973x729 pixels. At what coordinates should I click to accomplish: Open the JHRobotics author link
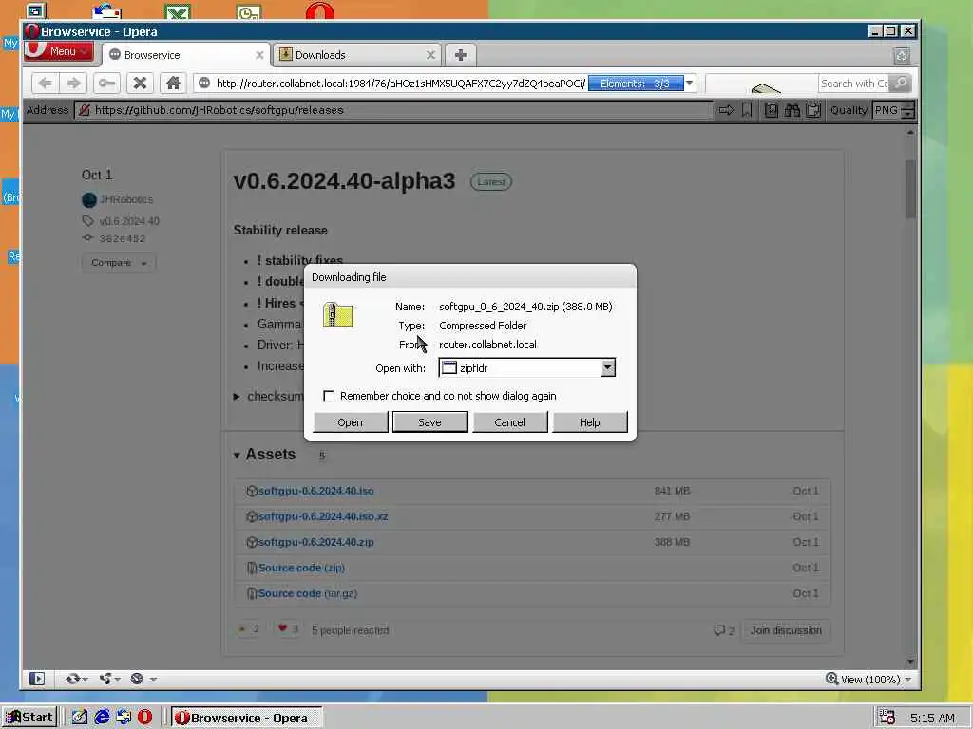click(126, 199)
